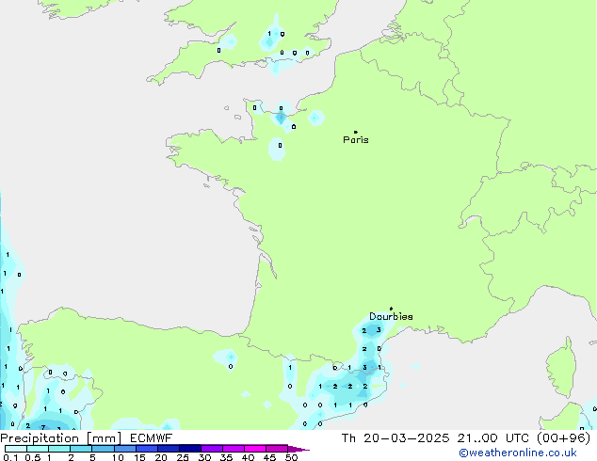Screen dimensions: 597x461
Task: Select the 0.1–0.5 mm legend color swatch
Action: tap(16, 449)
